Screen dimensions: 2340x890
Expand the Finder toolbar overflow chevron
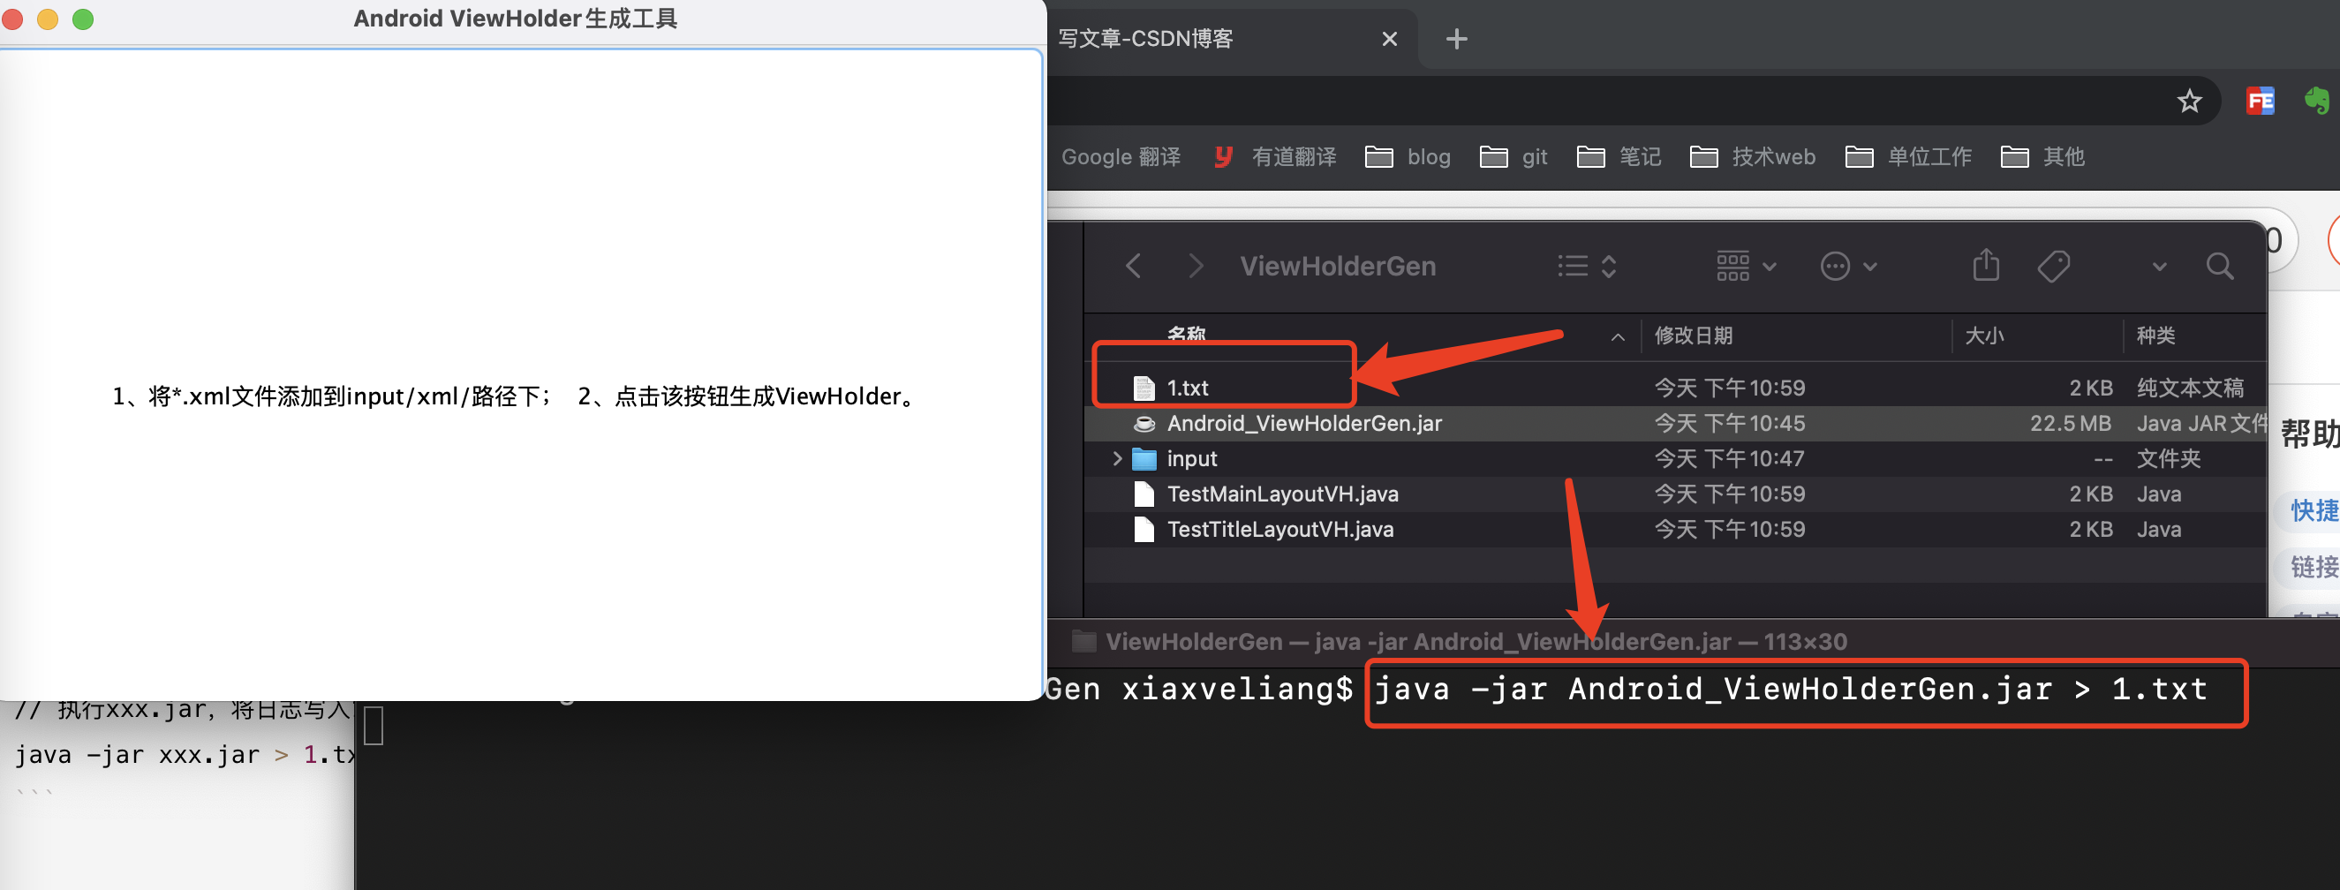[x=2159, y=266]
